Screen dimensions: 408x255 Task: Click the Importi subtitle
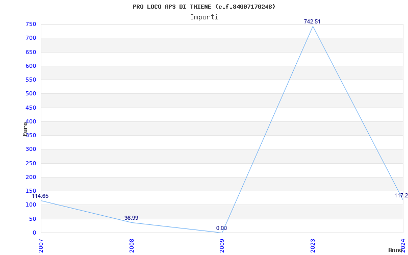coord(204,17)
